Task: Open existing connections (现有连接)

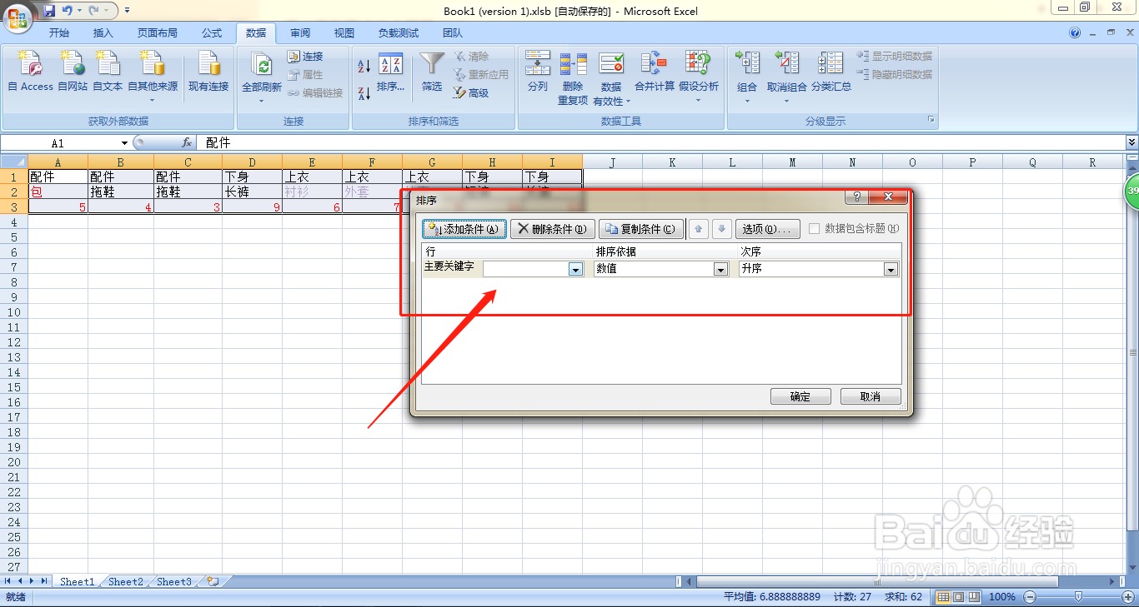Action: (208, 71)
